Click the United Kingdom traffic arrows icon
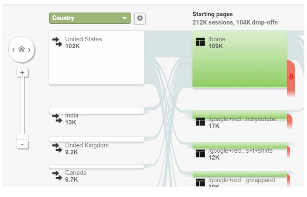This screenshot has height=197, width=307. (57, 148)
